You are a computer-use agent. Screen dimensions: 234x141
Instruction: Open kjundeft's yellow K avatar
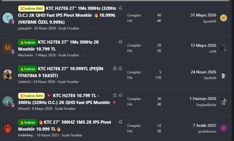pyautogui.click(x=224, y=18)
